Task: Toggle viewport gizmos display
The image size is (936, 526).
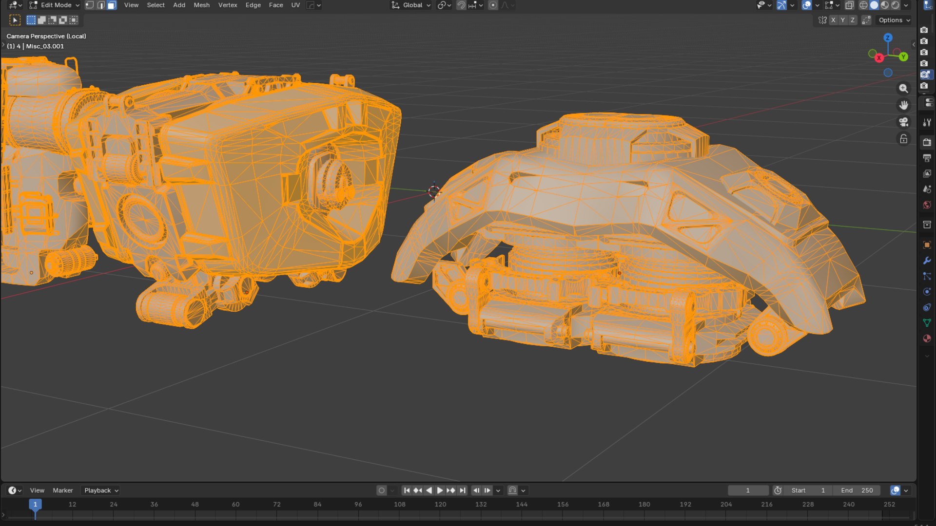Action: pyautogui.click(x=781, y=5)
